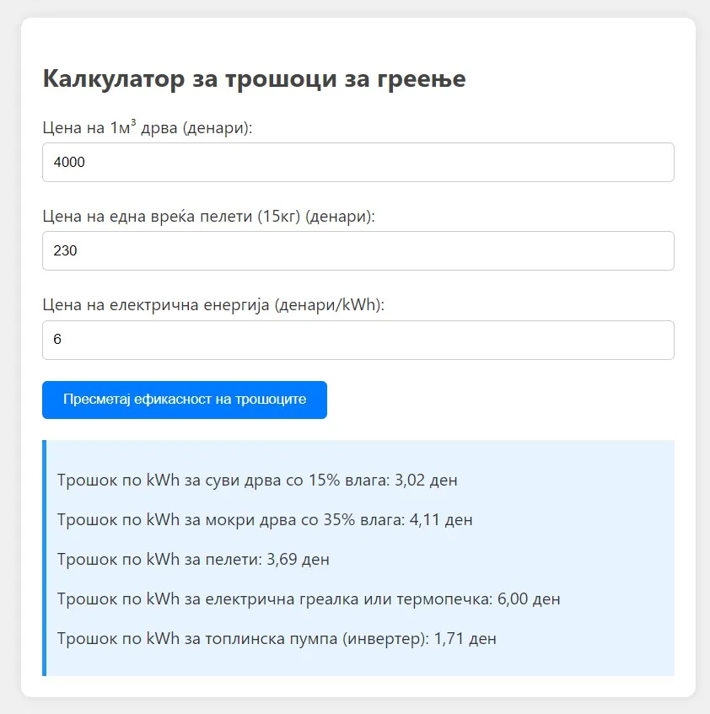
Task: Click the electricity price input field
Action: coord(358,341)
